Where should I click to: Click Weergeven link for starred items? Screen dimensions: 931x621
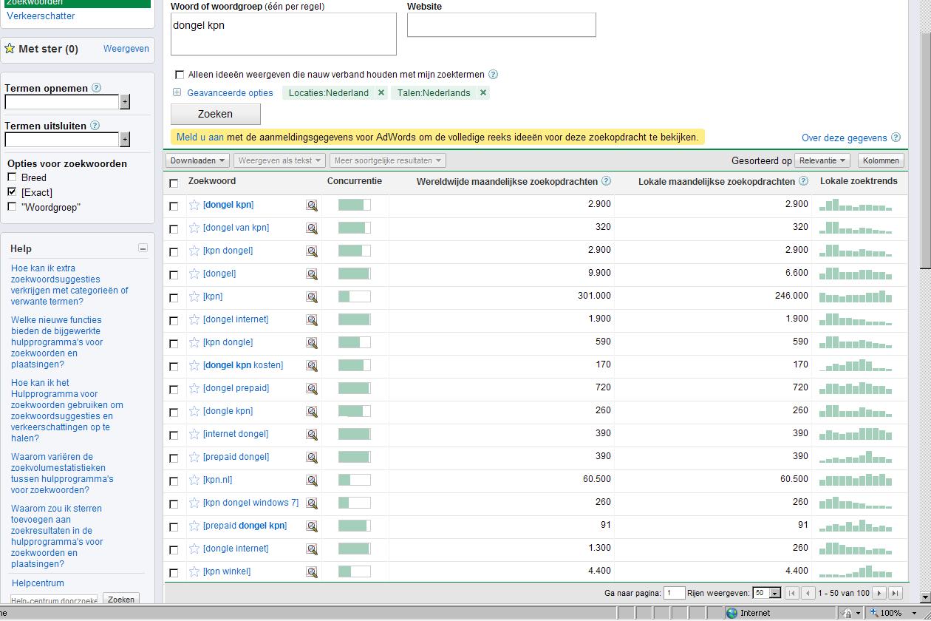tap(126, 49)
